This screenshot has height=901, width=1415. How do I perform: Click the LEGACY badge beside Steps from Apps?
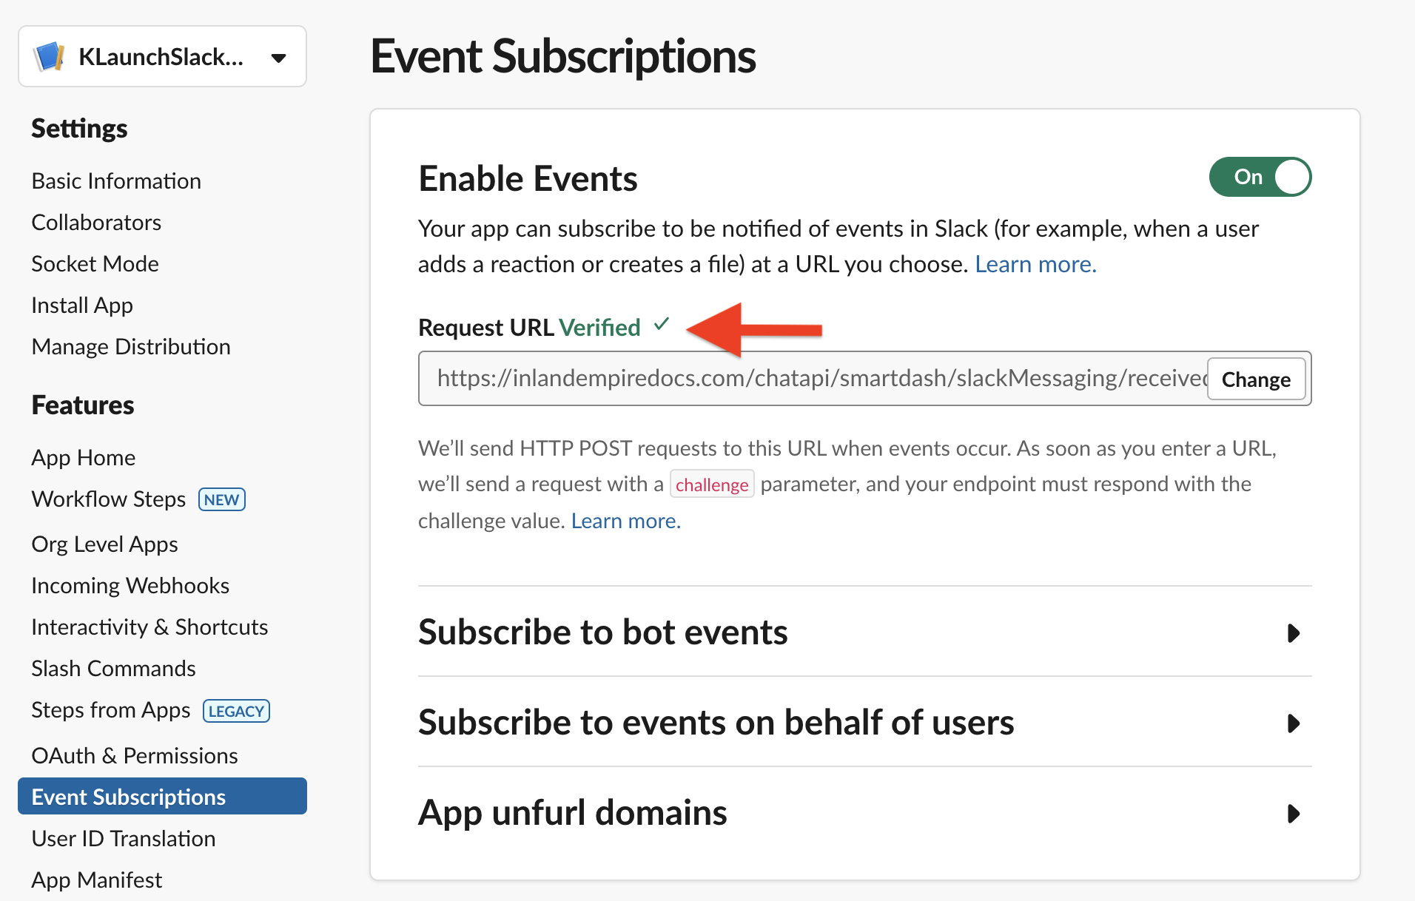pos(236,711)
